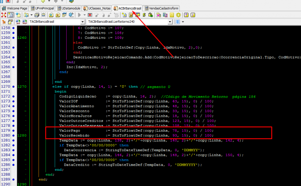The width and height of the screenshot is (301, 186).
Task: Click the ValorPago code line
Action: pos(136,130)
